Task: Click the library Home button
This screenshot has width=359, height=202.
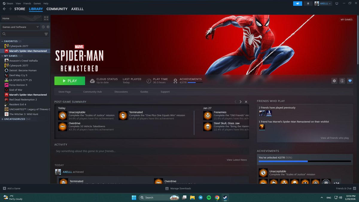Action: pyautogui.click(x=21, y=18)
